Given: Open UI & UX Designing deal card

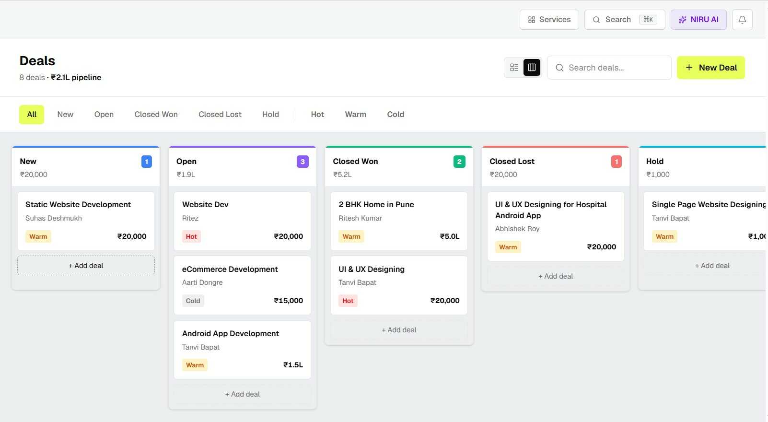Looking at the screenshot, I should click(x=399, y=285).
